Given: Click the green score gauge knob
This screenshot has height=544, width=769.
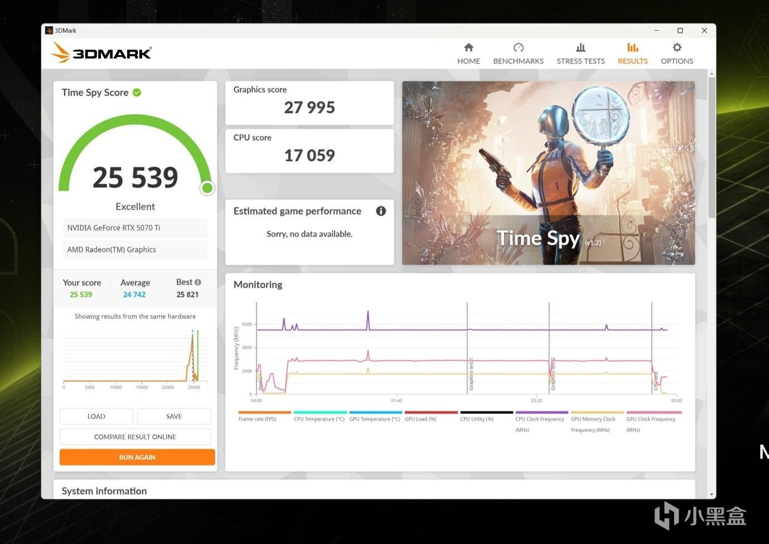Looking at the screenshot, I should tap(207, 188).
